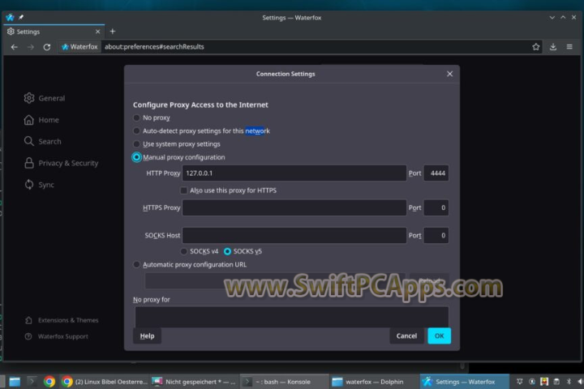584x389 pixels.
Task: Click the Bluetooth icon in system tray
Action: [569, 382]
